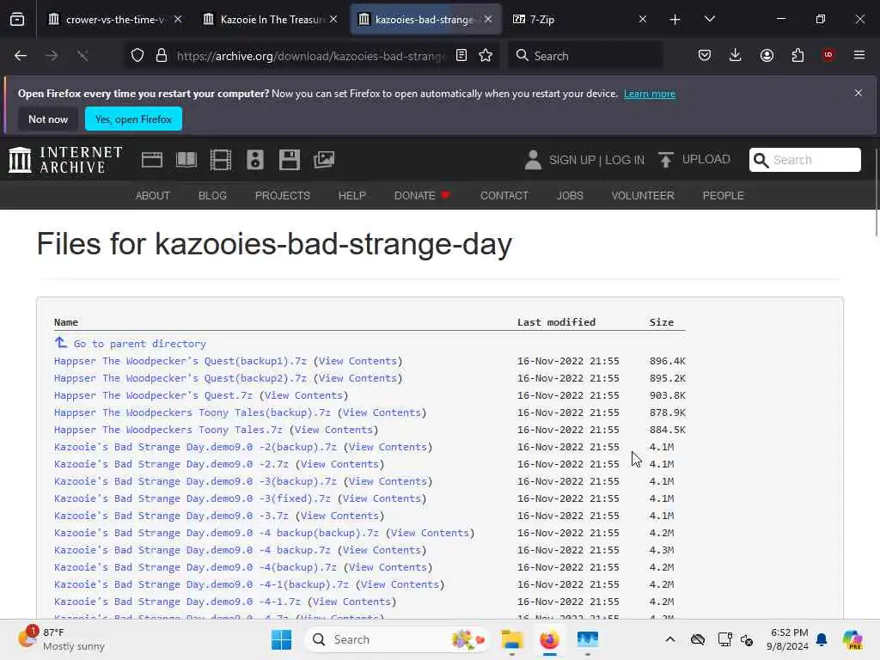
Task: Download Kazooie's Bad Strange Day.demo9.0 -3(fixed).7z
Action: click(x=192, y=498)
